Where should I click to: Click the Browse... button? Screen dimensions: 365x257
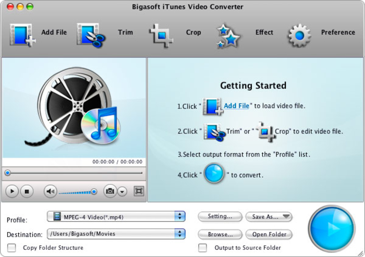220,234
